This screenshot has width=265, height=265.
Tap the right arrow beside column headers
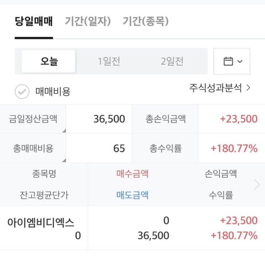257,185
